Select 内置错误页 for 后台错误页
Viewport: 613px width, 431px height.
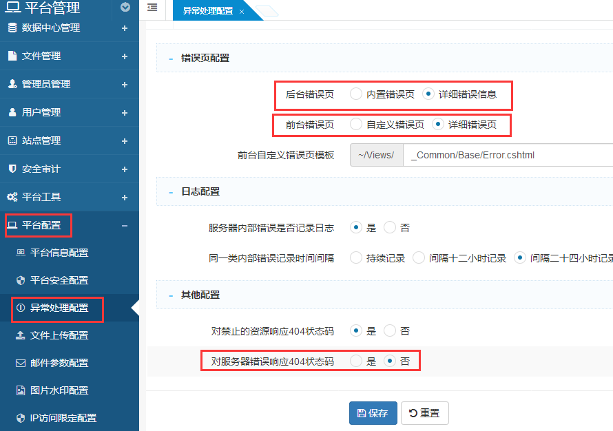356,94
